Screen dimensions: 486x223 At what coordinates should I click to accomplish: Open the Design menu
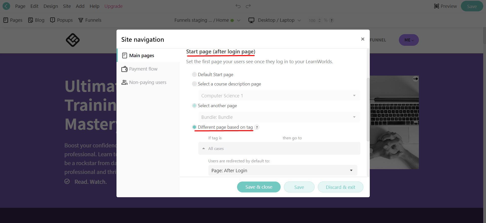[51, 6]
